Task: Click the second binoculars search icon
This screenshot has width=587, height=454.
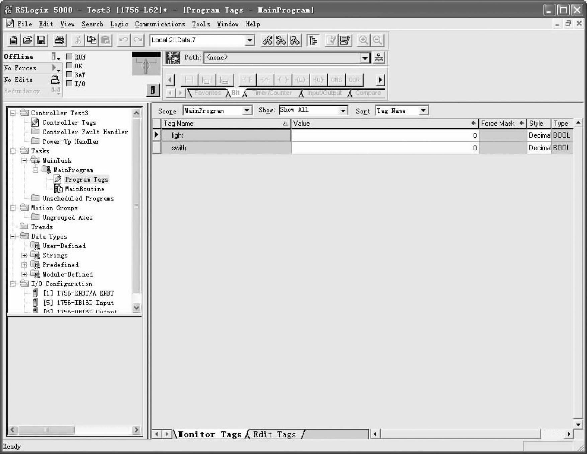Action: 281,40
